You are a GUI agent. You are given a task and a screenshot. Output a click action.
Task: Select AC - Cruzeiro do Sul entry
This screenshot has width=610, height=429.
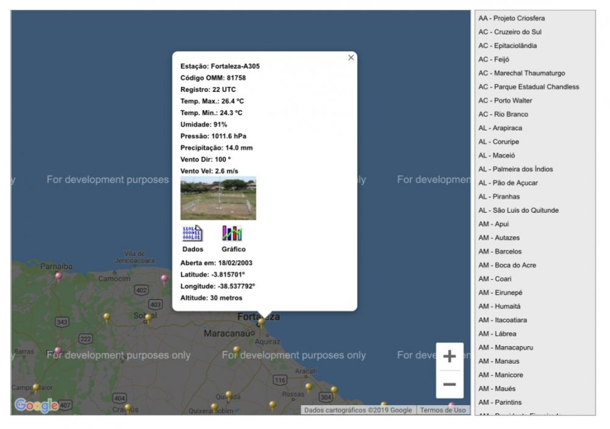[510, 32]
